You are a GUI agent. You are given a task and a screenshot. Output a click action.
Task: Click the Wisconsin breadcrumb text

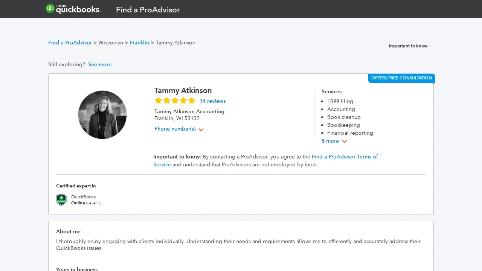point(111,43)
